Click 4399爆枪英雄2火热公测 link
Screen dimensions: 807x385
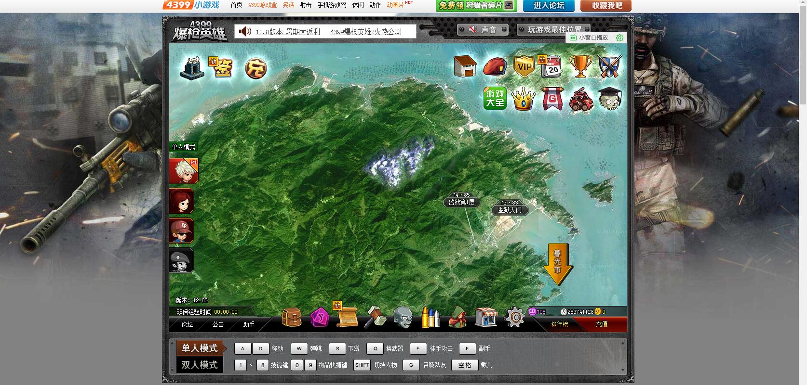(366, 32)
